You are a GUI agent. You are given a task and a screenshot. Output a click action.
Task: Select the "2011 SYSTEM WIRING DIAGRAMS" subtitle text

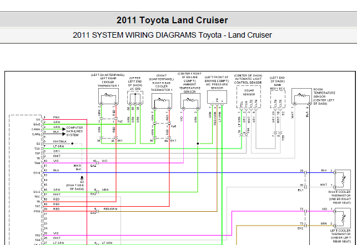(134, 35)
